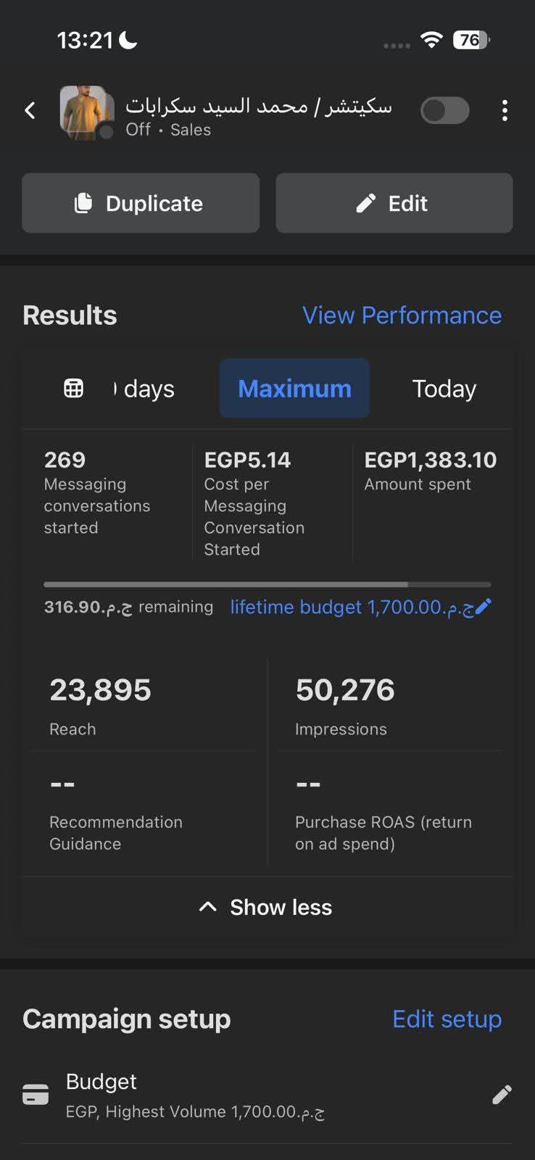Tap the back arrow icon
The image size is (535, 1160).
(30, 110)
